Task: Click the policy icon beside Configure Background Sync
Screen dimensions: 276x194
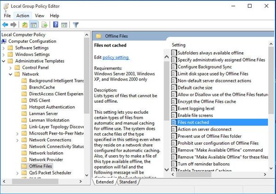Action: [174, 67]
